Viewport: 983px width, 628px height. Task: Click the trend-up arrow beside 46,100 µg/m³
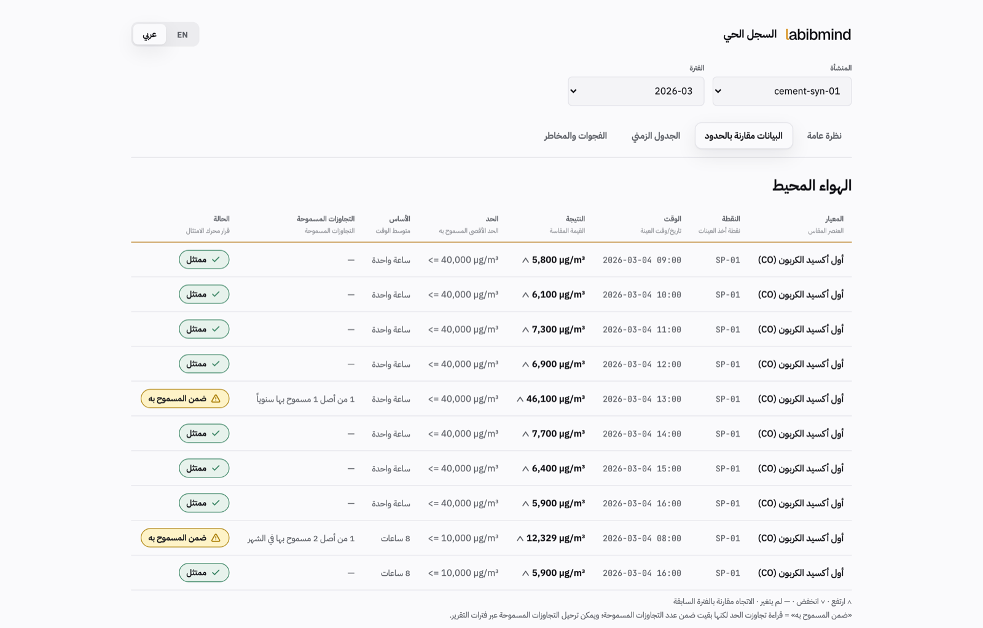click(520, 399)
